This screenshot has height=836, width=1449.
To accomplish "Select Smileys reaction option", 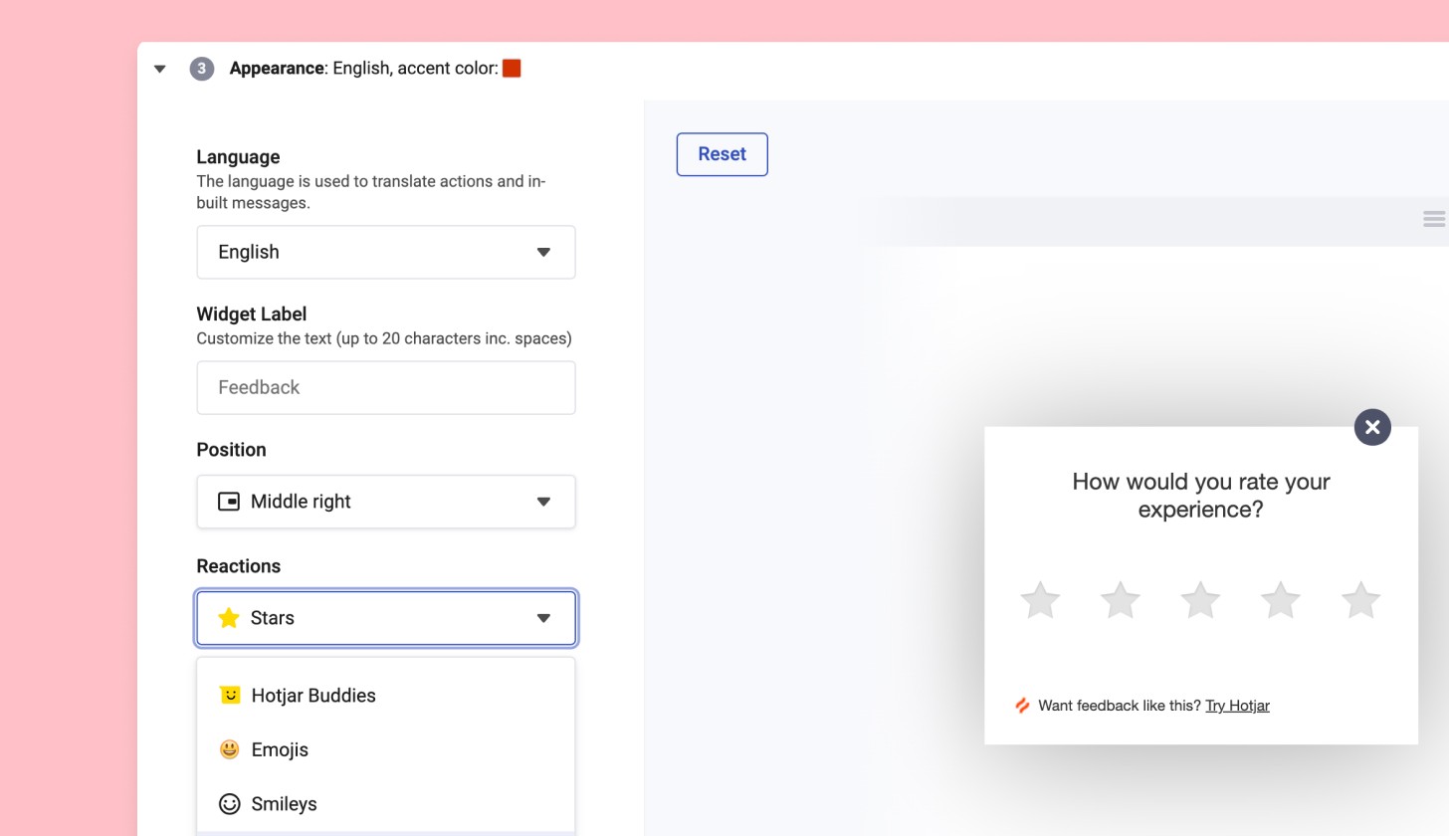I will pyautogui.click(x=386, y=804).
